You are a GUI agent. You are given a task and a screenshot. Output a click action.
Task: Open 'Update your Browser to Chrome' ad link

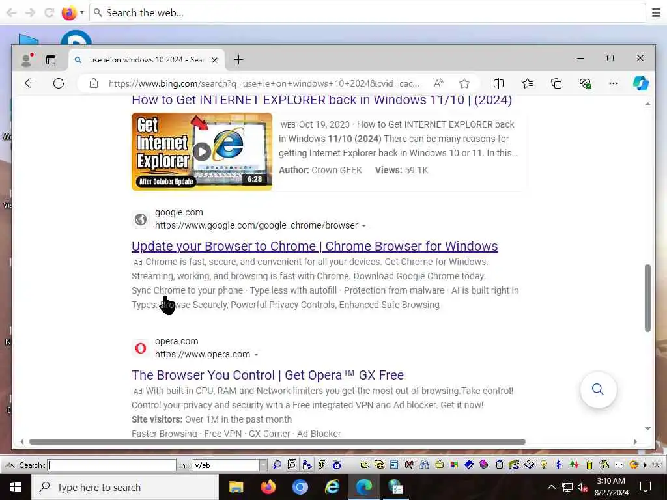(x=315, y=246)
